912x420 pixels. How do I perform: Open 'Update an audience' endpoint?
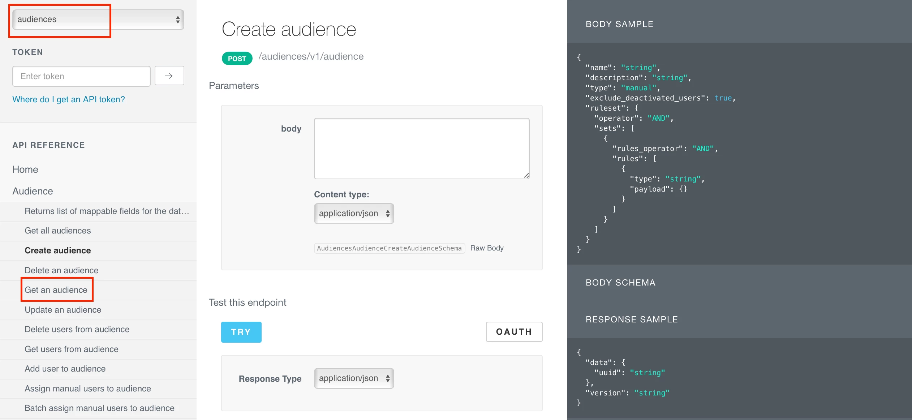tap(63, 310)
